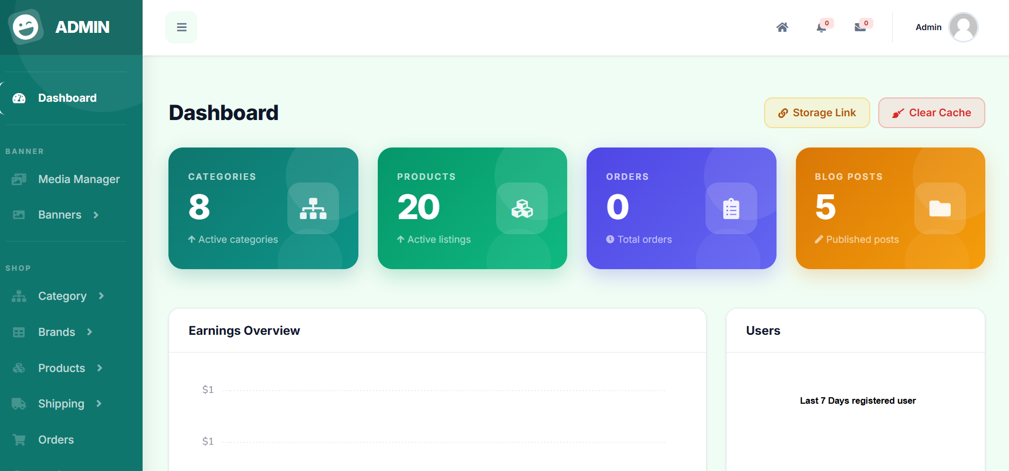The image size is (1009, 471).
Task: Open the notifications bell icon
Action: (821, 27)
